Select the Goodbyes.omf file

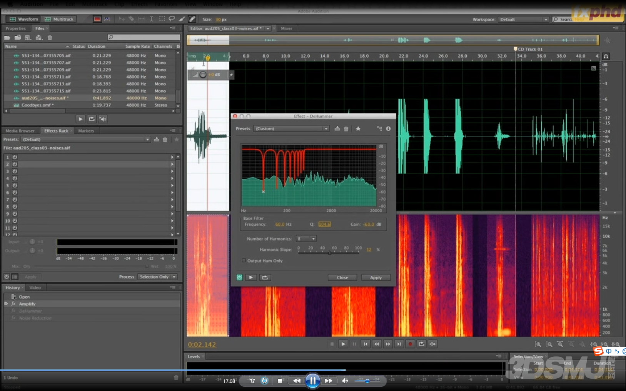pos(89,105)
